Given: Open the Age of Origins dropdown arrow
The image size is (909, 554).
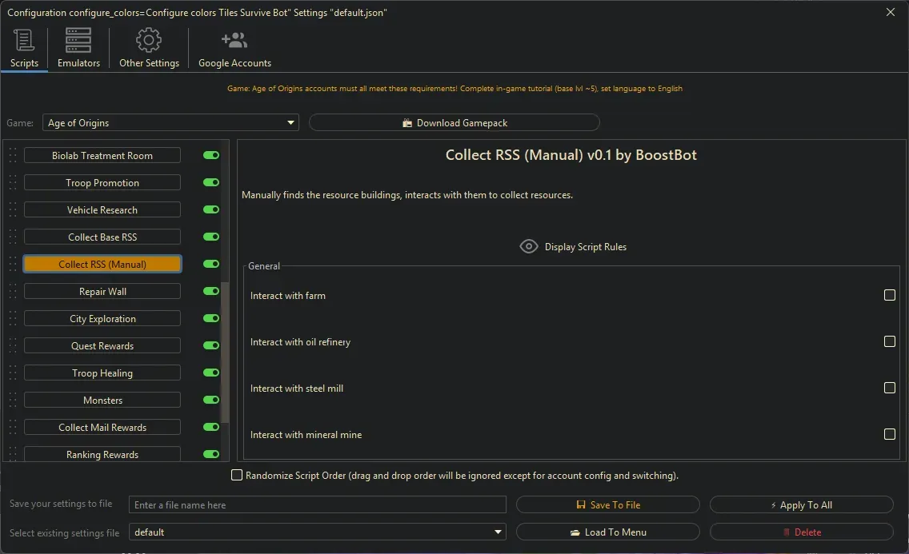Looking at the screenshot, I should [290, 122].
